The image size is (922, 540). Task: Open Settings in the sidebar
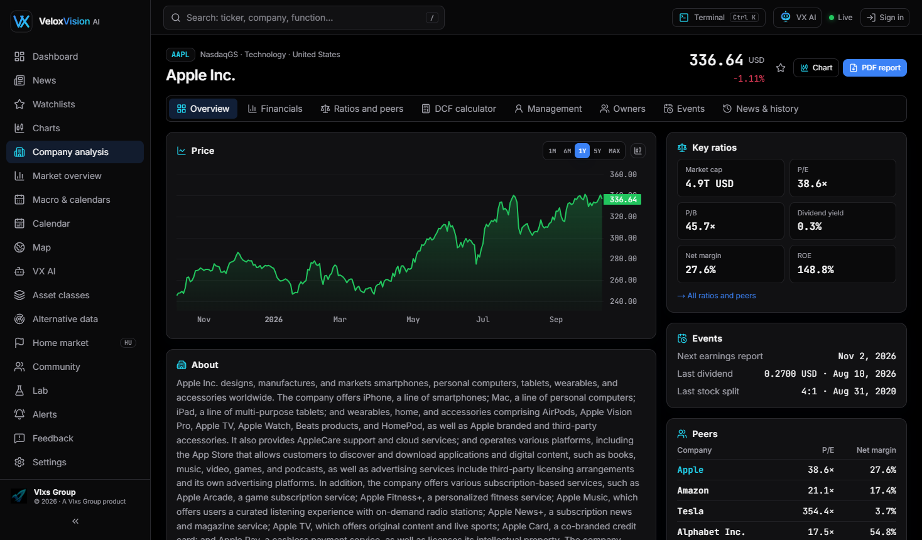[75, 462]
